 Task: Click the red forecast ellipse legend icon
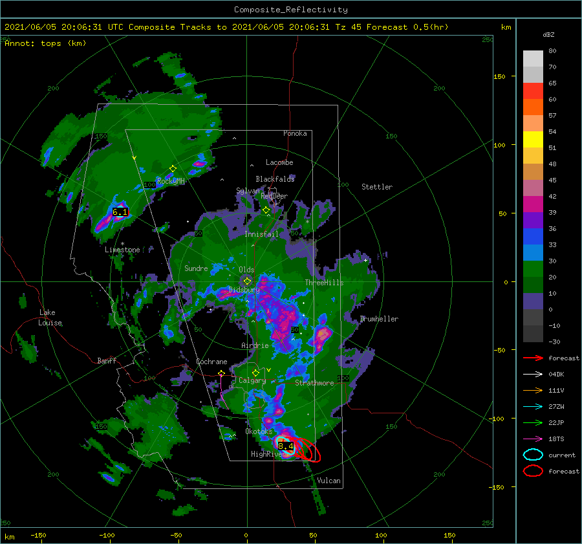click(x=533, y=471)
